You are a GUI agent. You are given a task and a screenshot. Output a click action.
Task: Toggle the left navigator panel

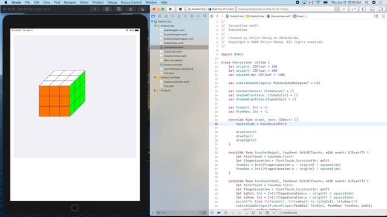tap(364, 9)
